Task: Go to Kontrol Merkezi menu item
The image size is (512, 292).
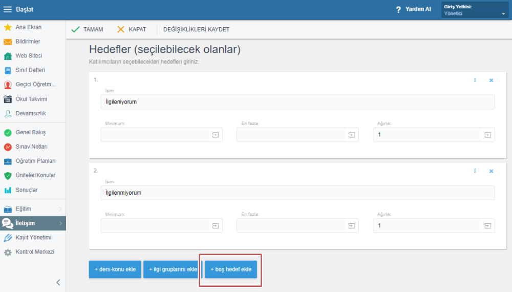Action: pyautogui.click(x=34, y=252)
